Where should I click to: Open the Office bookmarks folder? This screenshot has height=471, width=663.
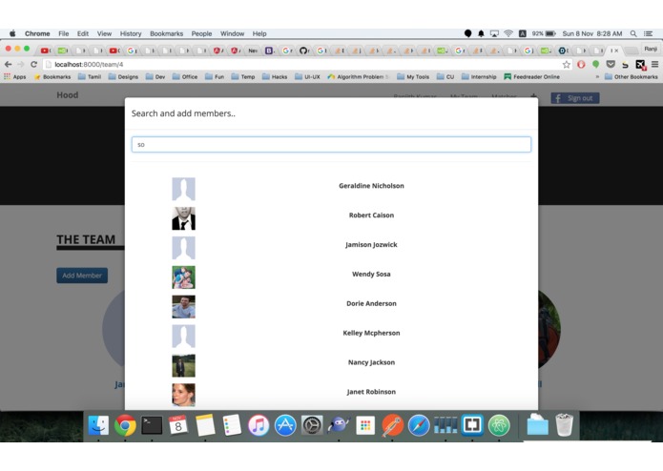point(185,76)
